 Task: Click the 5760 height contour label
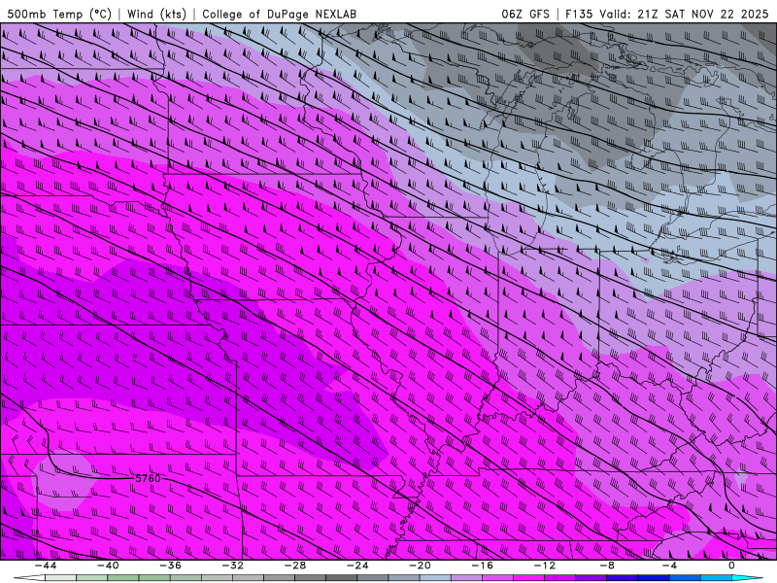point(149,478)
